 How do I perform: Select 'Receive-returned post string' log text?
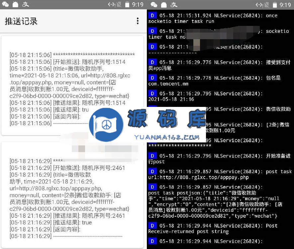188,232
